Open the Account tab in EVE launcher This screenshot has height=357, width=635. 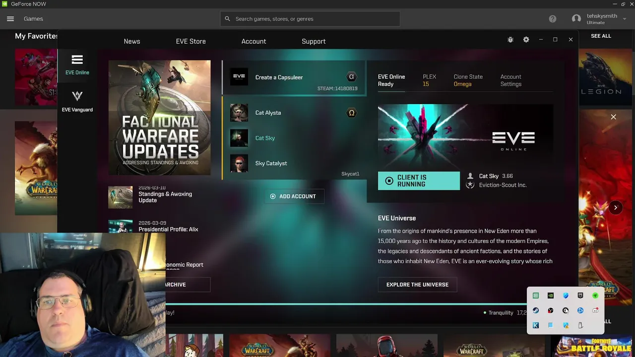(x=254, y=41)
